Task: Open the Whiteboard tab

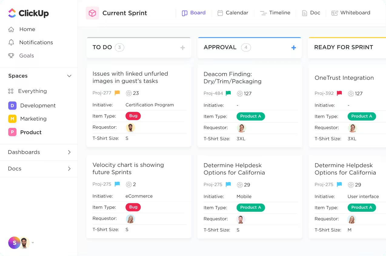Action: (x=351, y=13)
